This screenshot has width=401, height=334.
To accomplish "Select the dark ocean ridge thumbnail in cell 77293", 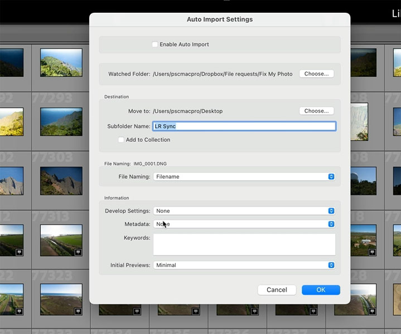I will pos(61,121).
